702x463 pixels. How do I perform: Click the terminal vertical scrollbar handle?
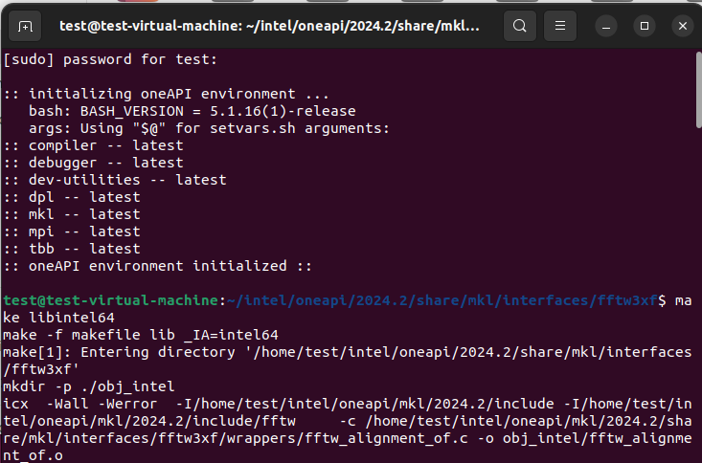click(x=698, y=90)
